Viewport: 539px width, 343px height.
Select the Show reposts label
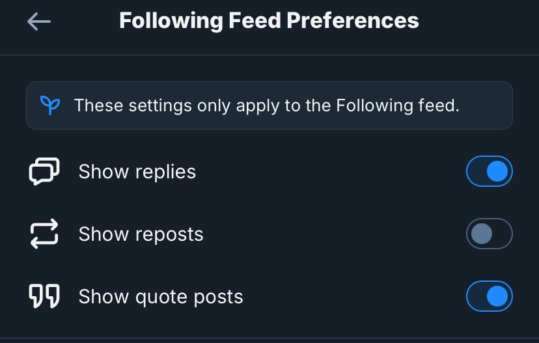point(141,234)
